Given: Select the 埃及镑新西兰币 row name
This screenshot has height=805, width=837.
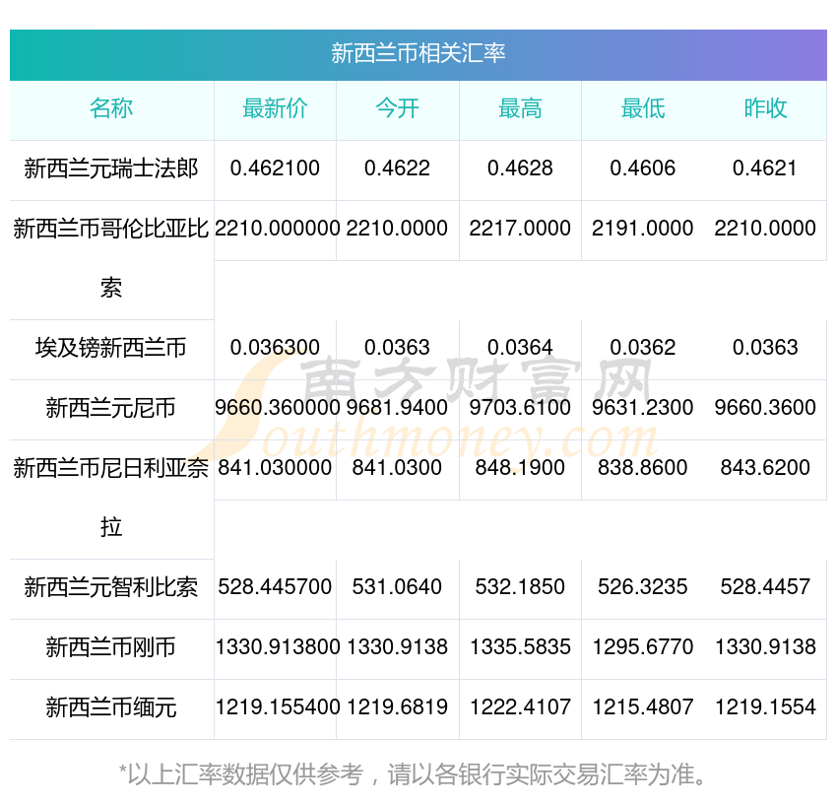Looking at the screenshot, I should (111, 348).
